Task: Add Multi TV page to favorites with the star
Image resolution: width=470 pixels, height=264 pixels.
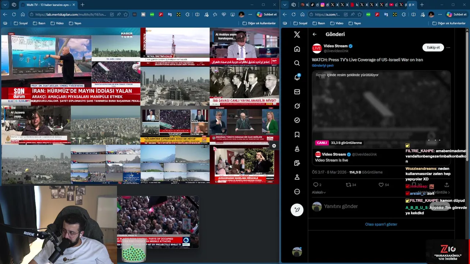Action: click(x=126, y=14)
